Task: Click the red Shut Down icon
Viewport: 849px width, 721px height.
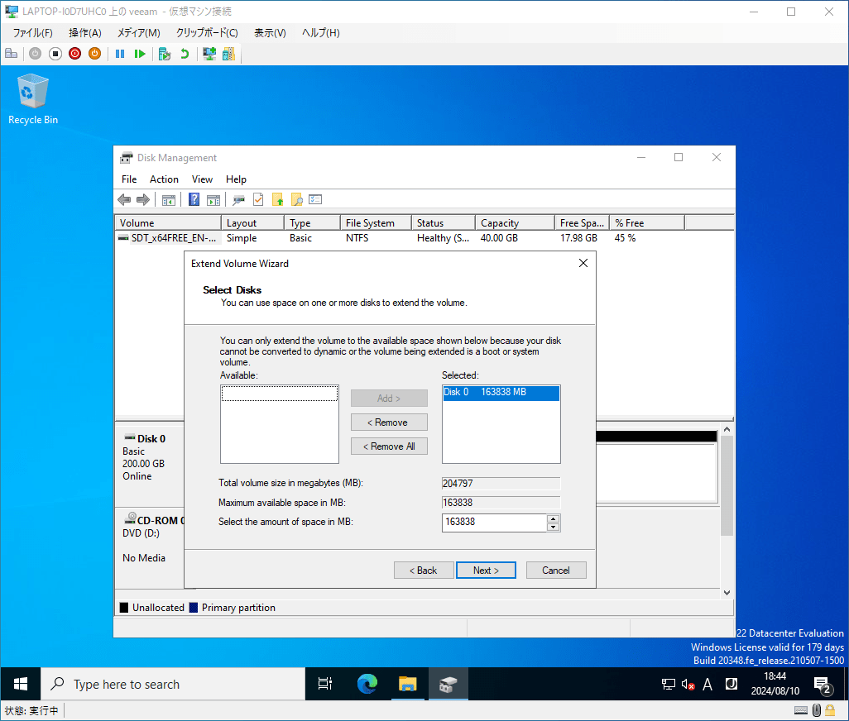Action: [x=74, y=54]
